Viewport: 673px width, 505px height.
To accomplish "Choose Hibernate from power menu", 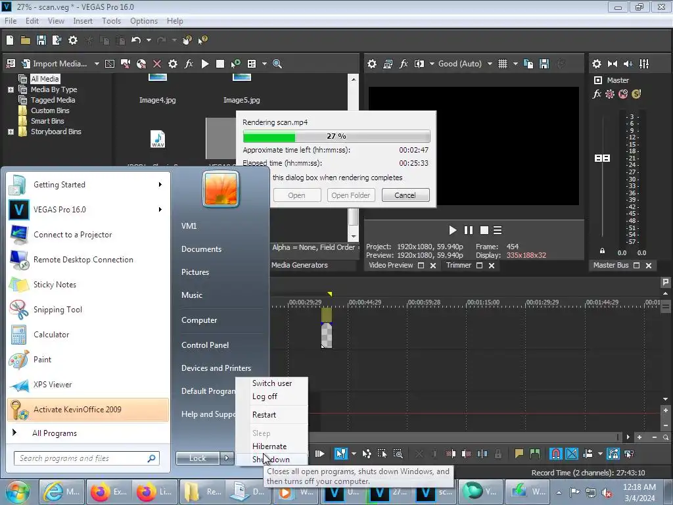I will (x=269, y=446).
